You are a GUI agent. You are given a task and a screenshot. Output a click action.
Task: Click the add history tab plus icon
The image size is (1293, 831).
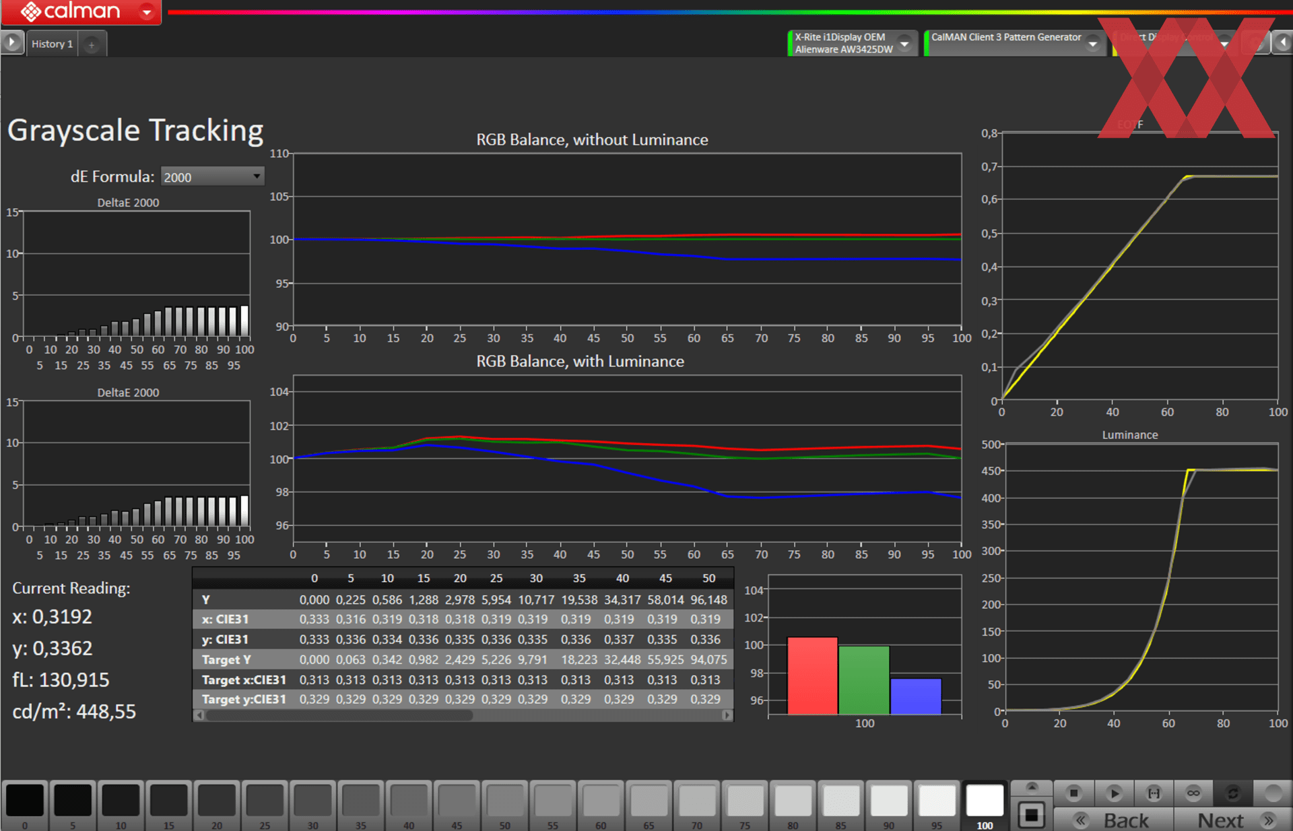(x=92, y=45)
